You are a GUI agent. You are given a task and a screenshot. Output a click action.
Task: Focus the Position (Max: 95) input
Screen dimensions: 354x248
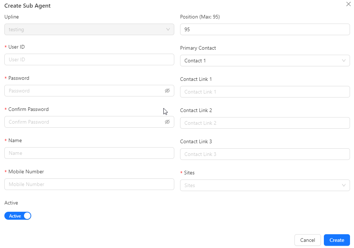point(265,29)
